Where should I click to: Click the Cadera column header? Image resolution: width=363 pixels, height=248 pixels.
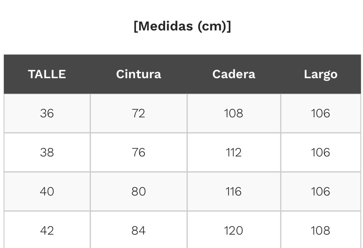(234, 75)
